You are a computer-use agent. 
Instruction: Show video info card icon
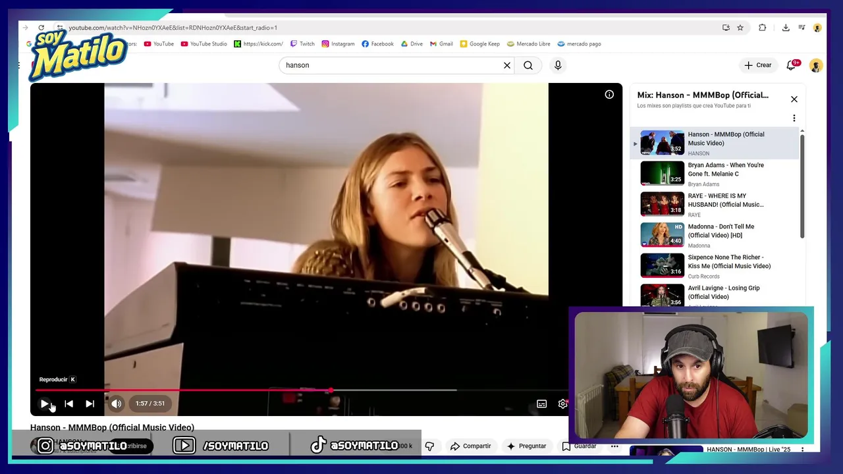click(609, 95)
